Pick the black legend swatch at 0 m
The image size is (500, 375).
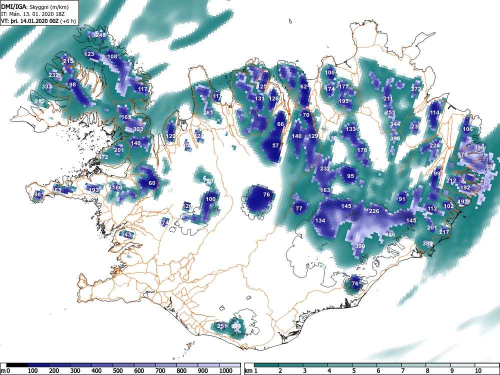(17, 365)
